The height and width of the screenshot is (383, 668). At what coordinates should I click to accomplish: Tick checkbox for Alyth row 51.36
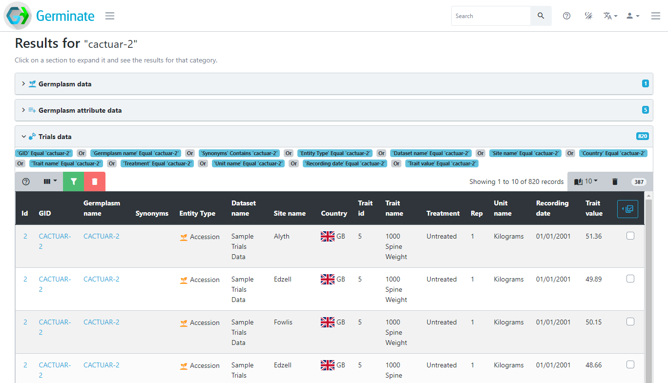click(x=630, y=236)
